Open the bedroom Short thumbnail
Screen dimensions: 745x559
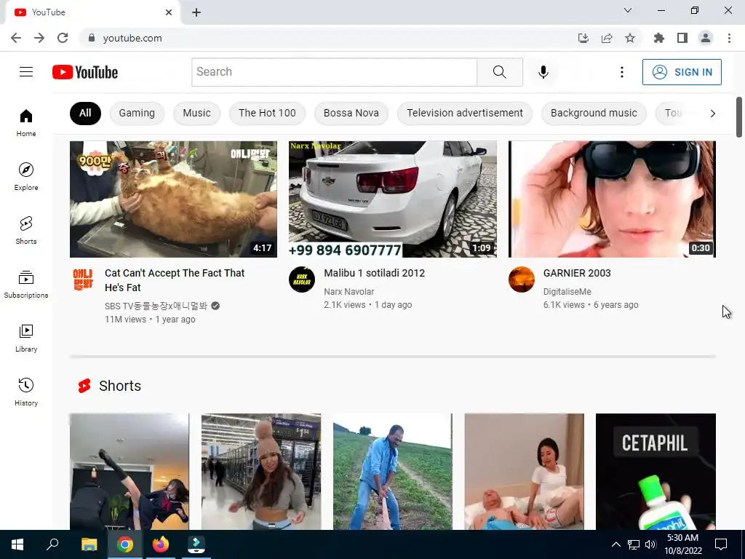[524, 472]
